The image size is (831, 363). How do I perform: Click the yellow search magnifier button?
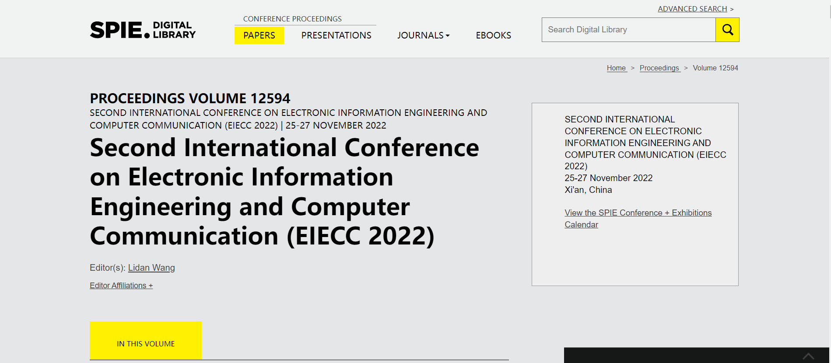coord(727,30)
